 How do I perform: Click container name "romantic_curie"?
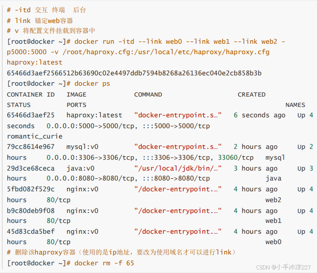34,136
